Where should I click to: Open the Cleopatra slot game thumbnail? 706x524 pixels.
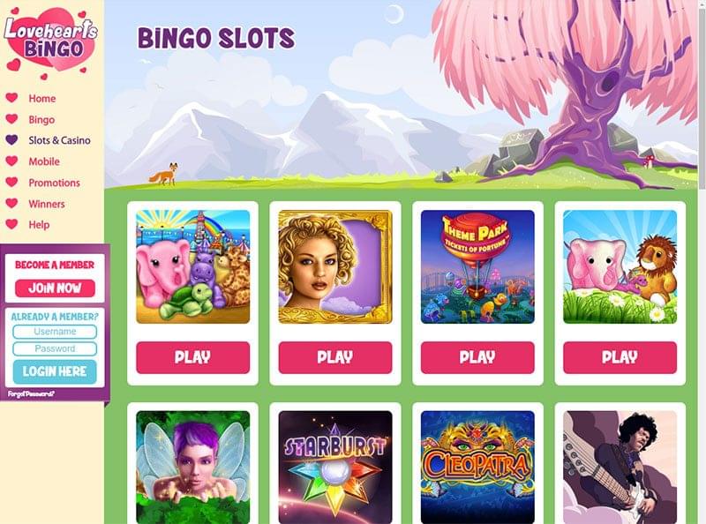(477, 467)
